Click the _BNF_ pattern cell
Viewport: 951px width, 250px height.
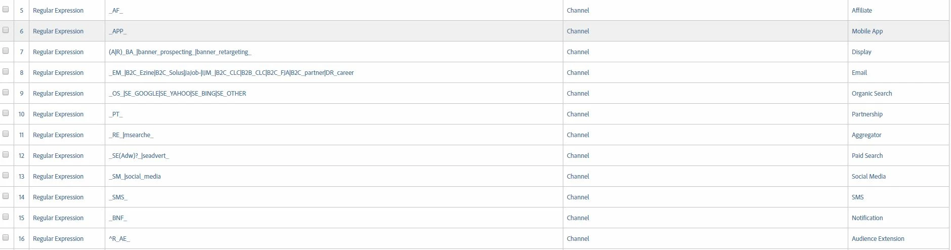click(334, 218)
